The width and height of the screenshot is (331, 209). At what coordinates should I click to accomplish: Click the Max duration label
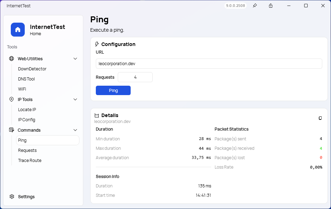coord(108,148)
